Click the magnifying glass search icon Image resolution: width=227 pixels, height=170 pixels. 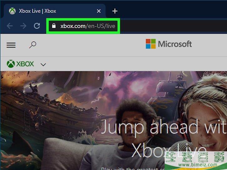[x=33, y=45]
